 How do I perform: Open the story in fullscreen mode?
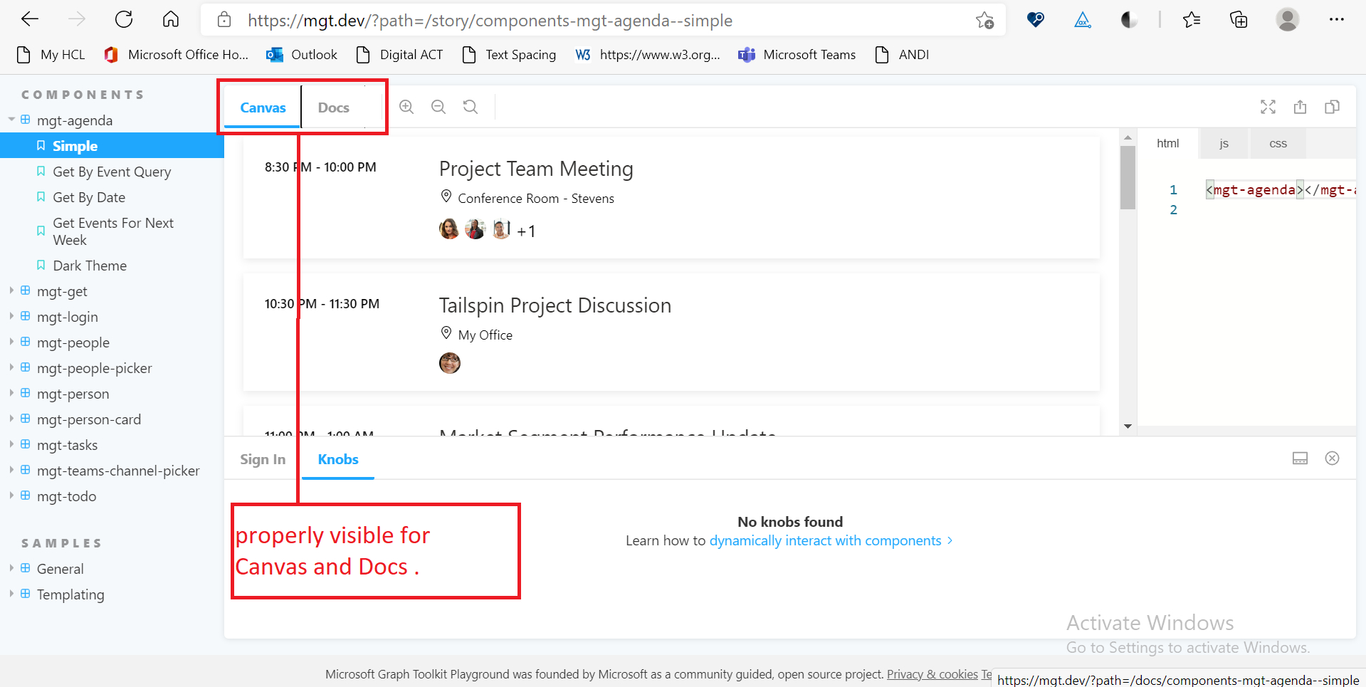coord(1268,107)
